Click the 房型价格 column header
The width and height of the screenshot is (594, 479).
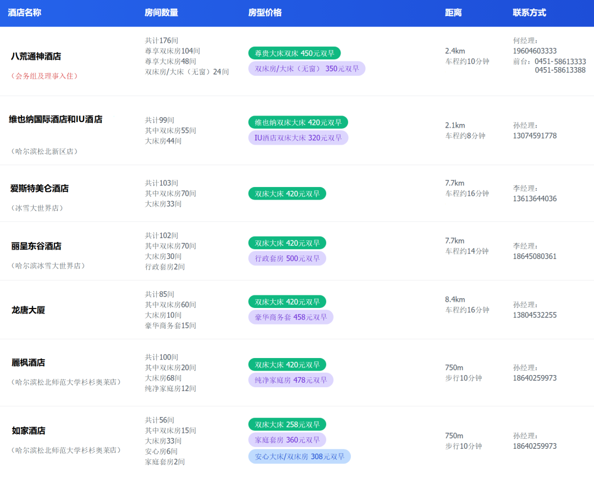tap(265, 13)
